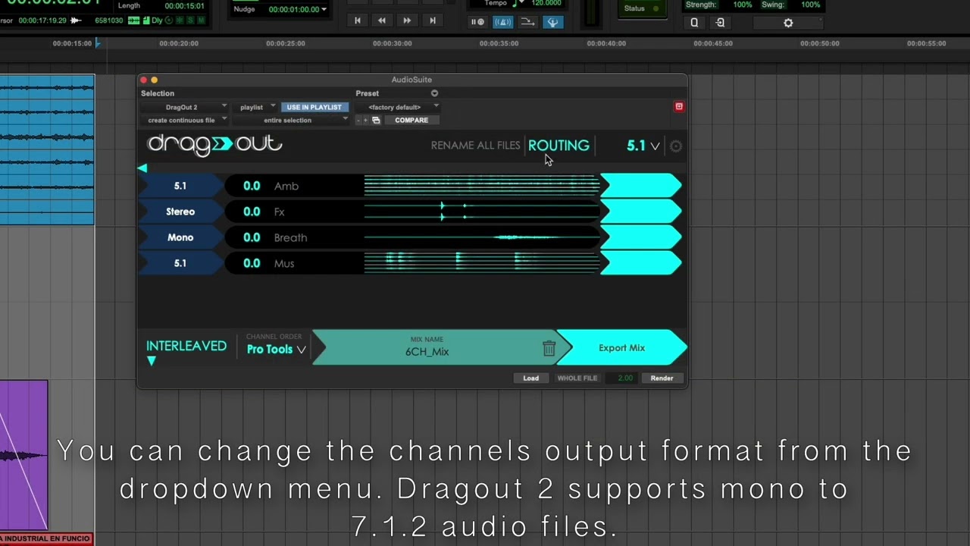This screenshot has height=546, width=970.
Task: Click the Pro Tools rewind button
Action: [x=382, y=20]
